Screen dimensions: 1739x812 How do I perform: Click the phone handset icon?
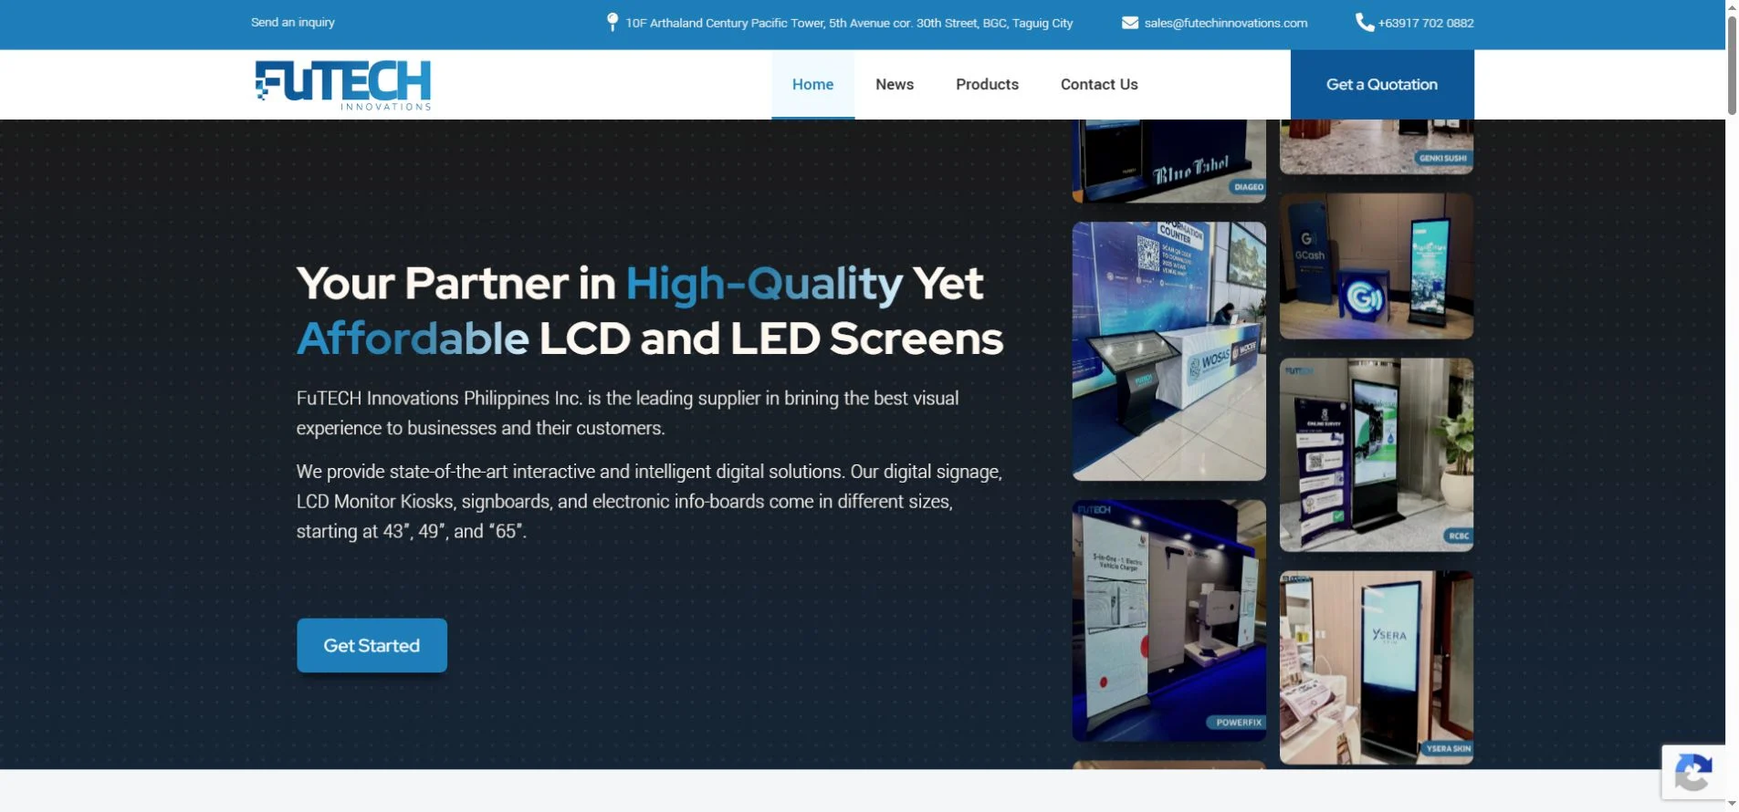(1365, 23)
